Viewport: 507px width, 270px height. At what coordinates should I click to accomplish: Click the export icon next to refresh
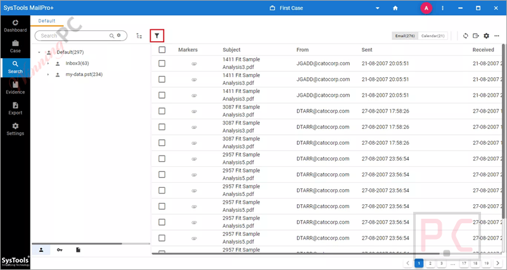476,36
